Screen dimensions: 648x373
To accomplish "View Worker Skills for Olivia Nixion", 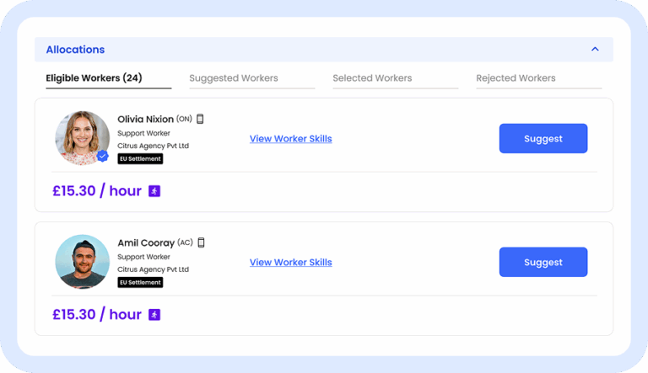I will [x=290, y=139].
